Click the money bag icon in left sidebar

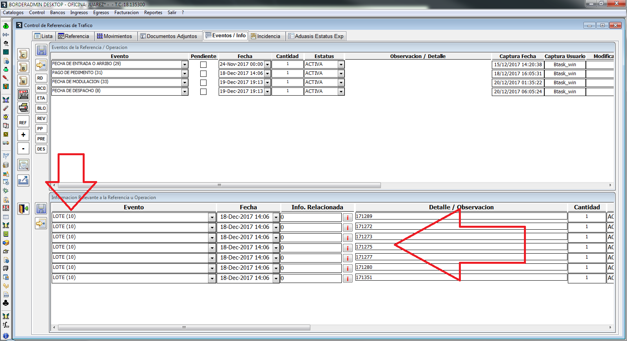click(5, 26)
